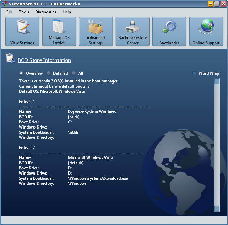Viewport: 228px width, 225px height.
Task: Click the text 'Entry # 2'
Action: (27, 148)
